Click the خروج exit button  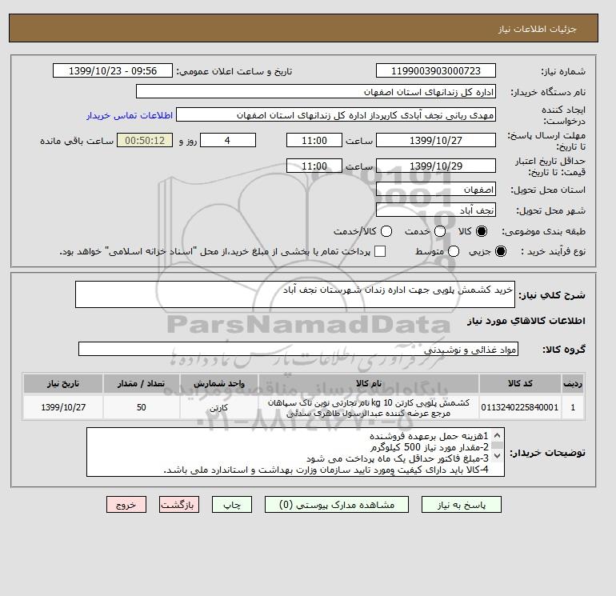[126, 505]
